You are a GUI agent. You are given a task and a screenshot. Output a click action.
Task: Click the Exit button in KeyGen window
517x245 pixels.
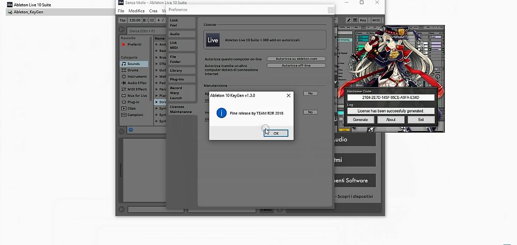(421, 120)
